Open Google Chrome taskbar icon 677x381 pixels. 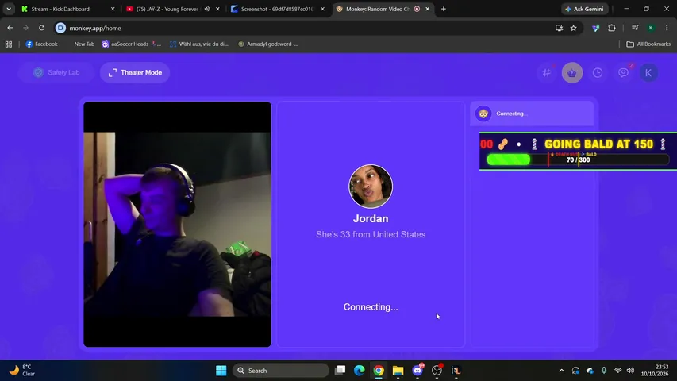(x=379, y=371)
